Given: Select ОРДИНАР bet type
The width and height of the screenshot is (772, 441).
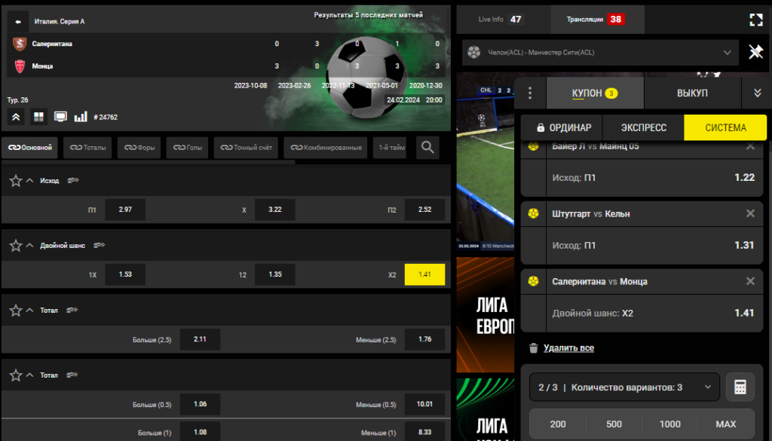Looking at the screenshot, I should (x=562, y=128).
